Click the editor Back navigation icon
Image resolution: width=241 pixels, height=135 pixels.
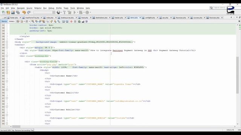click(22, 22)
